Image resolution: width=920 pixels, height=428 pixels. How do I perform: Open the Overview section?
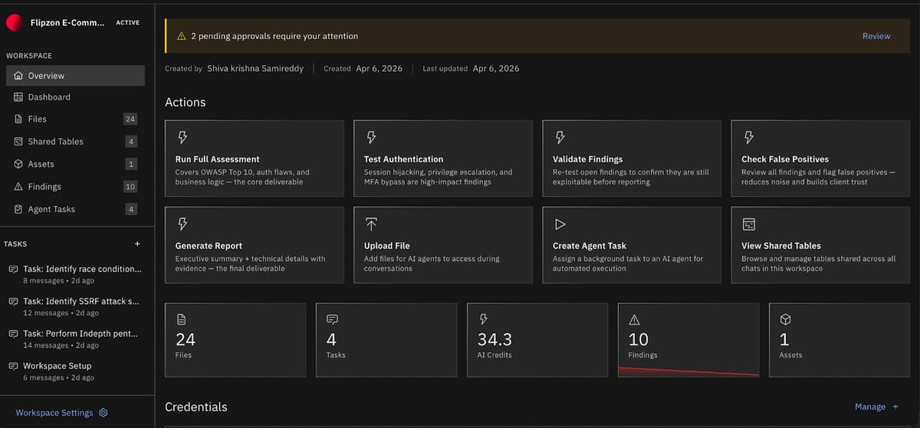click(75, 76)
